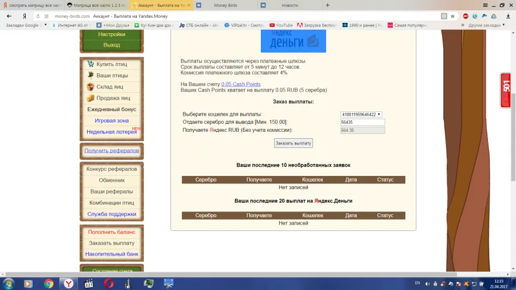Click the horizontal page scrollbar

tap(230, 274)
